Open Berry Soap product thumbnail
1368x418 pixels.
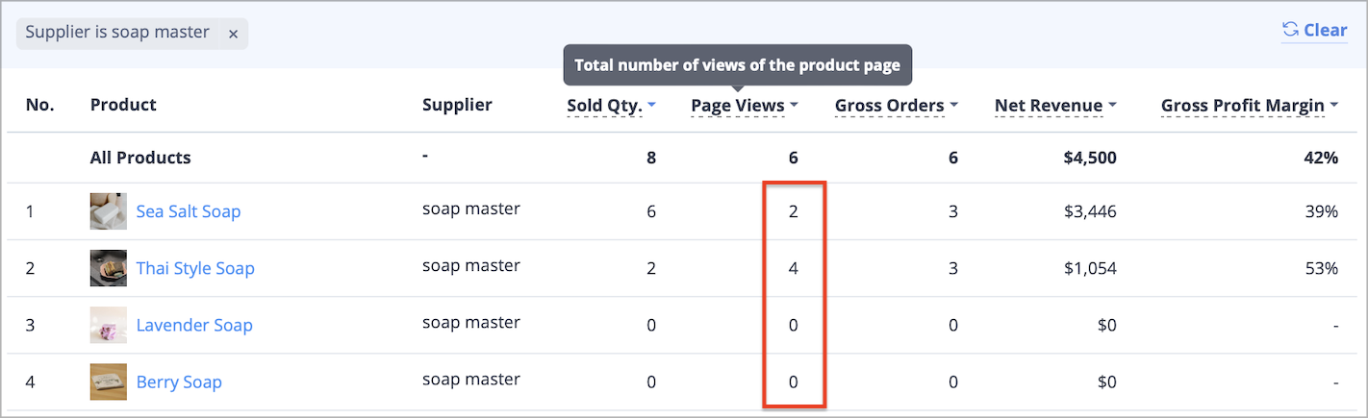coord(108,381)
